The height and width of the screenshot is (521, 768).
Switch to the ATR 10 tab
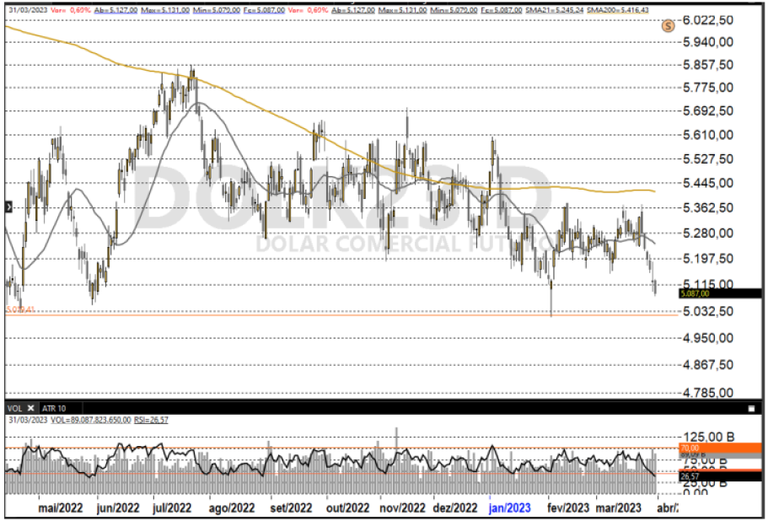point(54,407)
